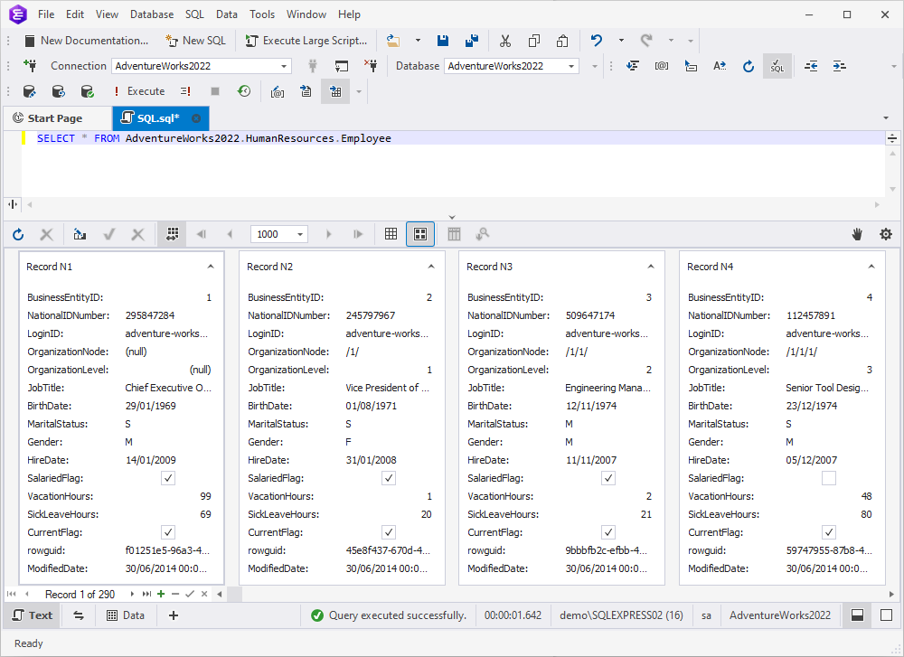The height and width of the screenshot is (657, 904).
Task: Add new view with plus button at bottom
Action: [x=173, y=615]
